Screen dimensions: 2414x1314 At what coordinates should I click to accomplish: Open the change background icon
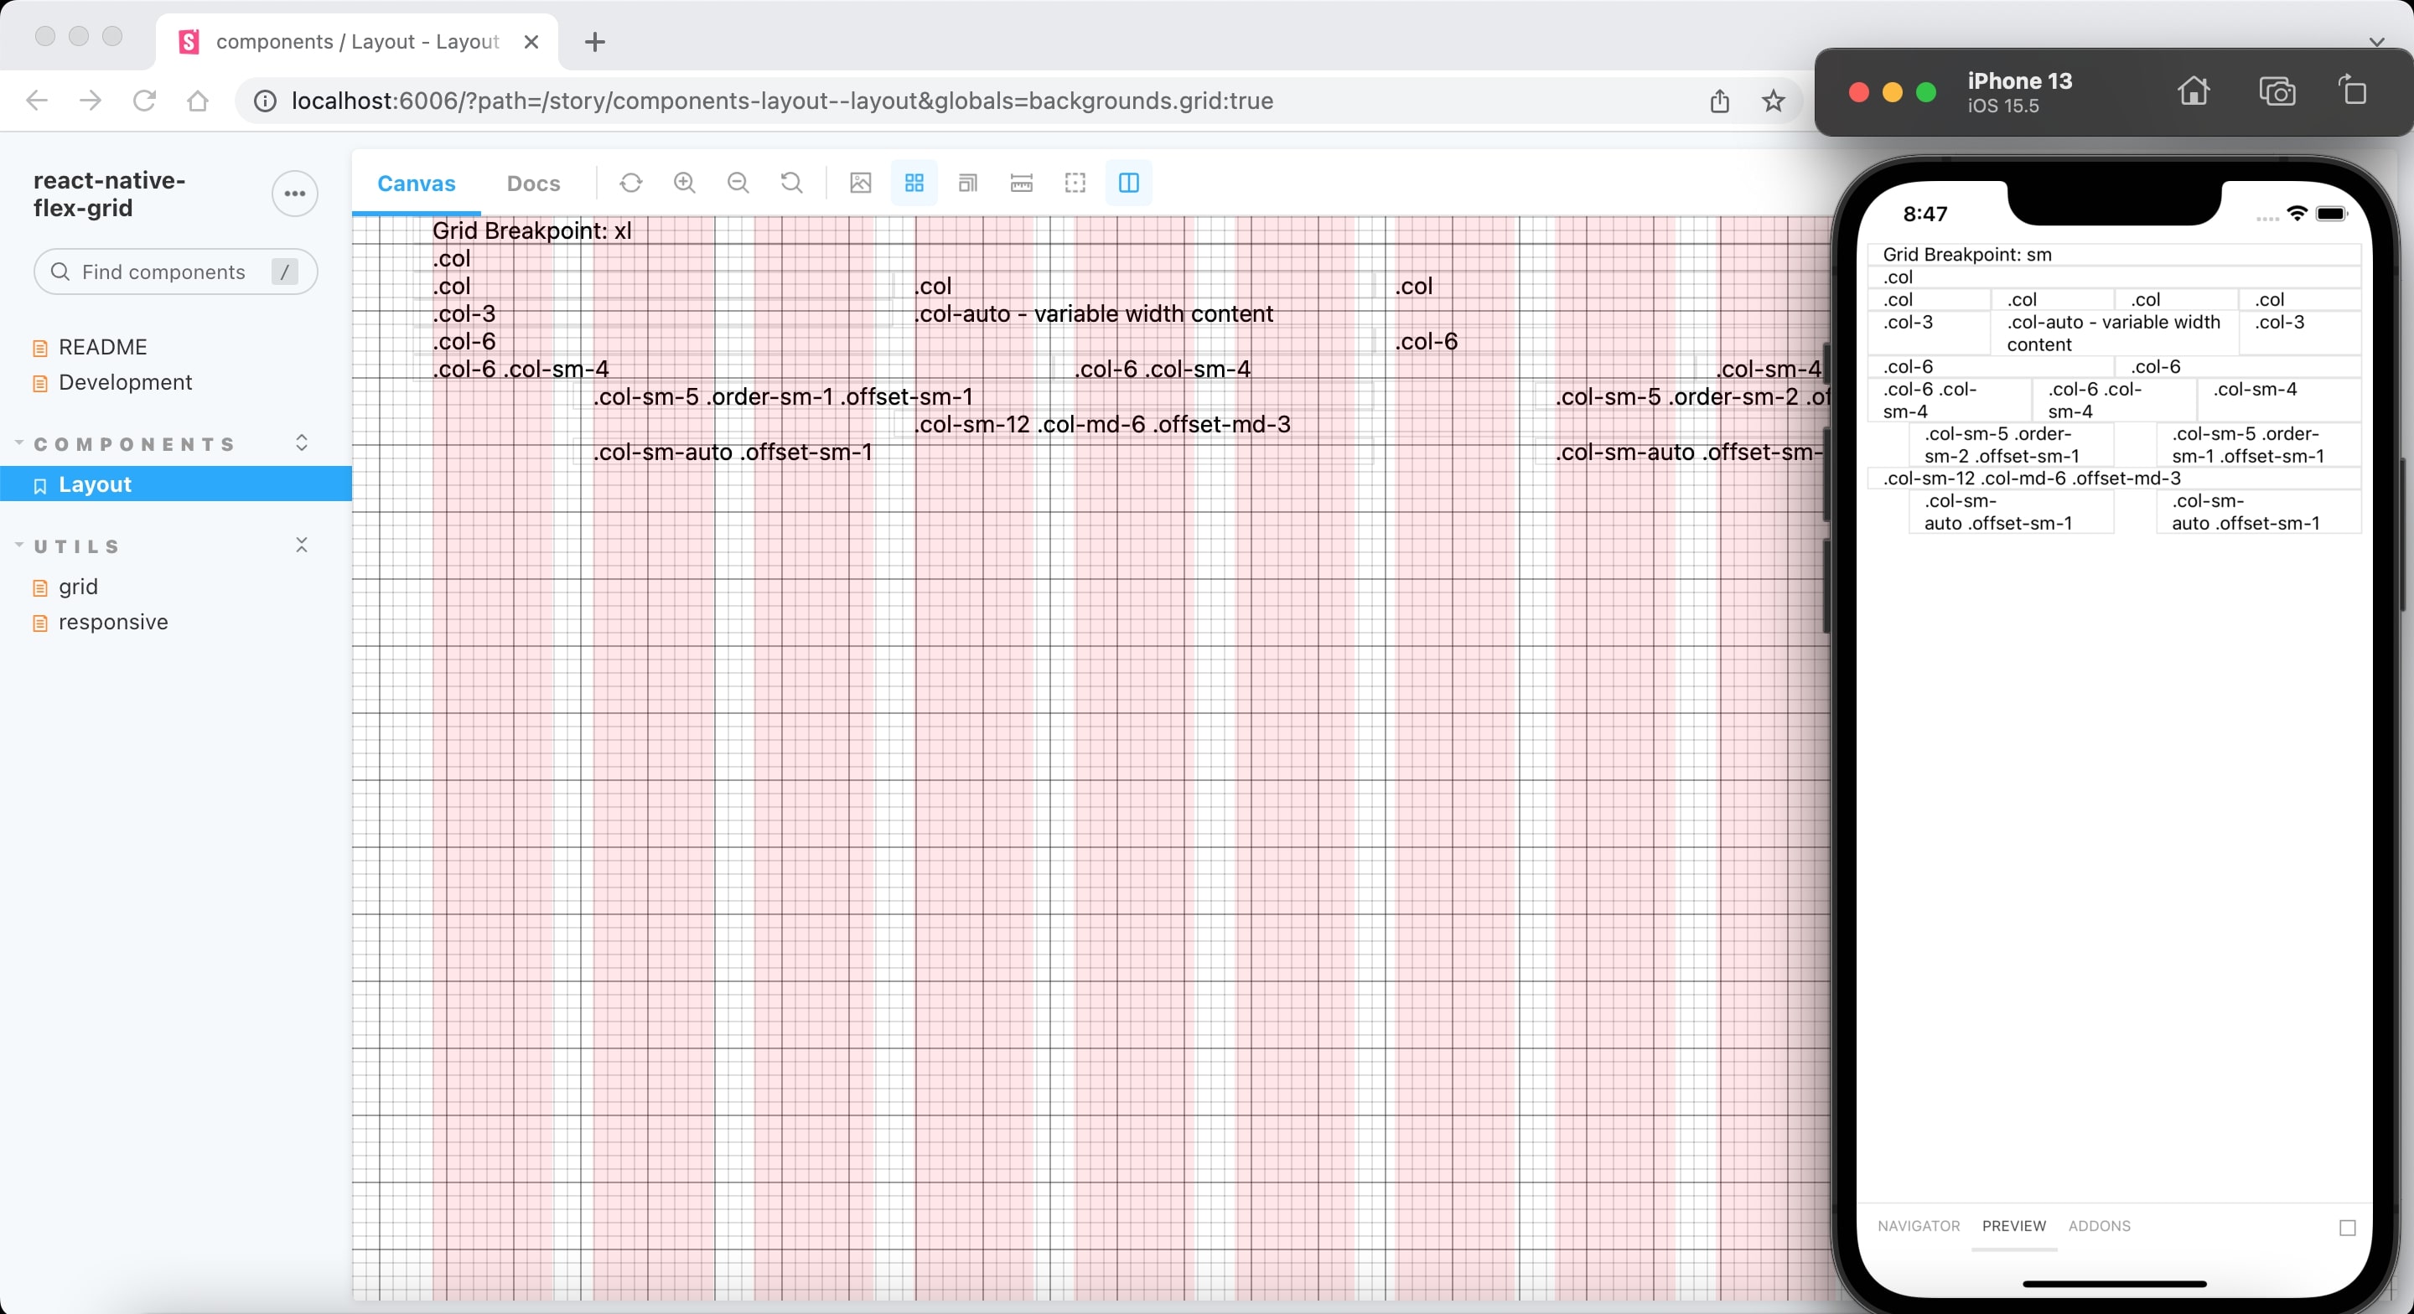pyautogui.click(x=859, y=183)
